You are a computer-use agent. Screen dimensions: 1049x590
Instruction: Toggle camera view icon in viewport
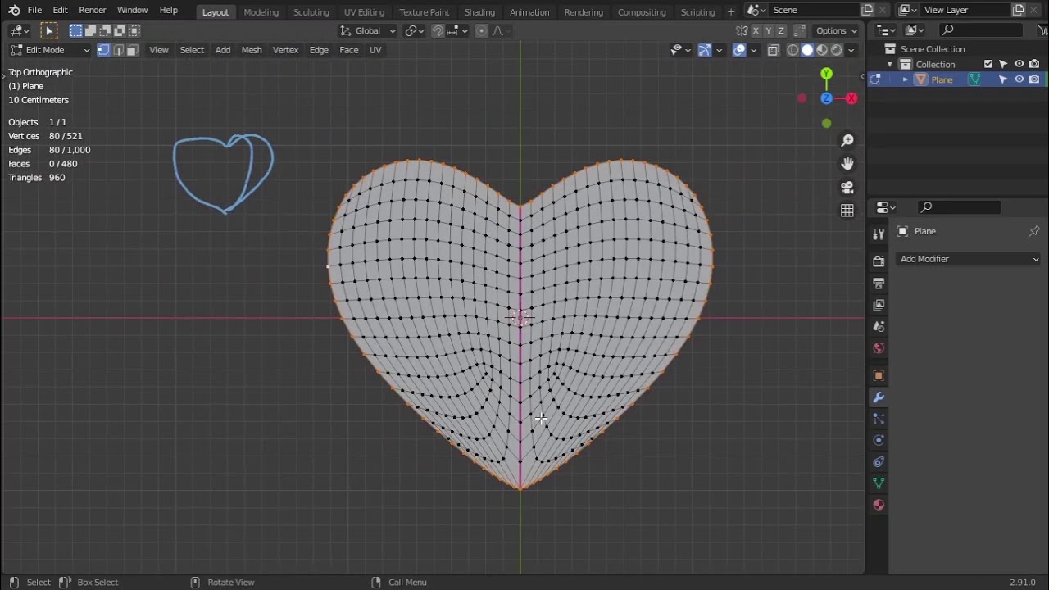(847, 188)
